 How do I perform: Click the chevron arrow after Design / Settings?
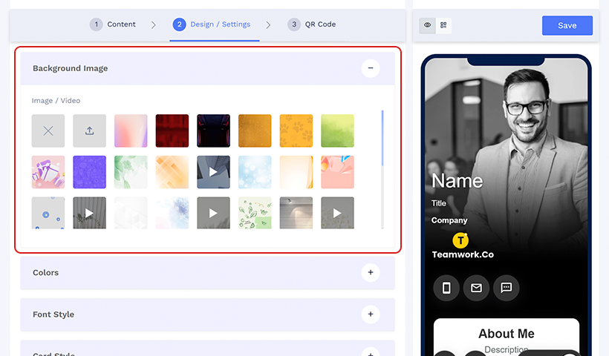268,24
